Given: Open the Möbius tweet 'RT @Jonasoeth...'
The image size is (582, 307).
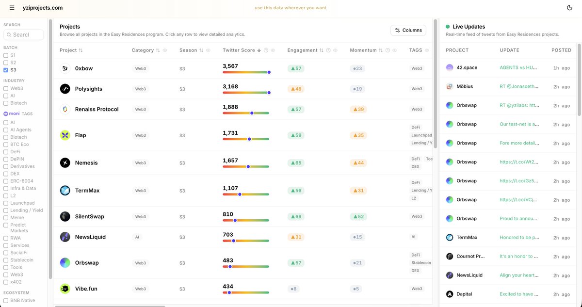Looking at the screenshot, I should tap(519, 86).
